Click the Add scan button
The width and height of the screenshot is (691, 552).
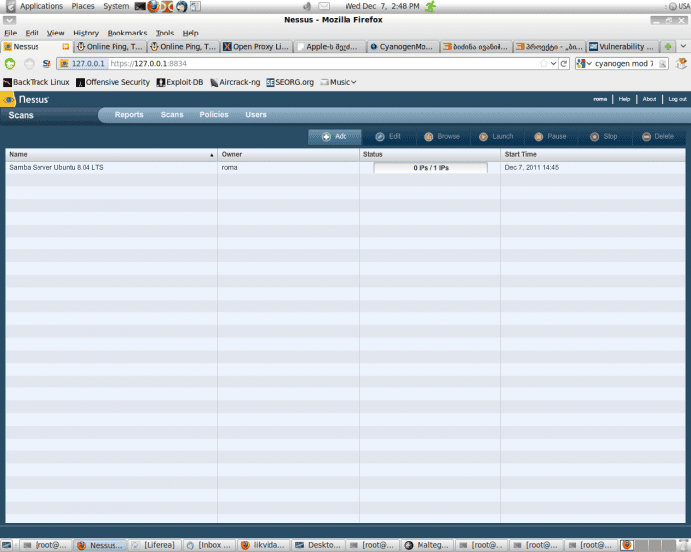tap(335, 136)
